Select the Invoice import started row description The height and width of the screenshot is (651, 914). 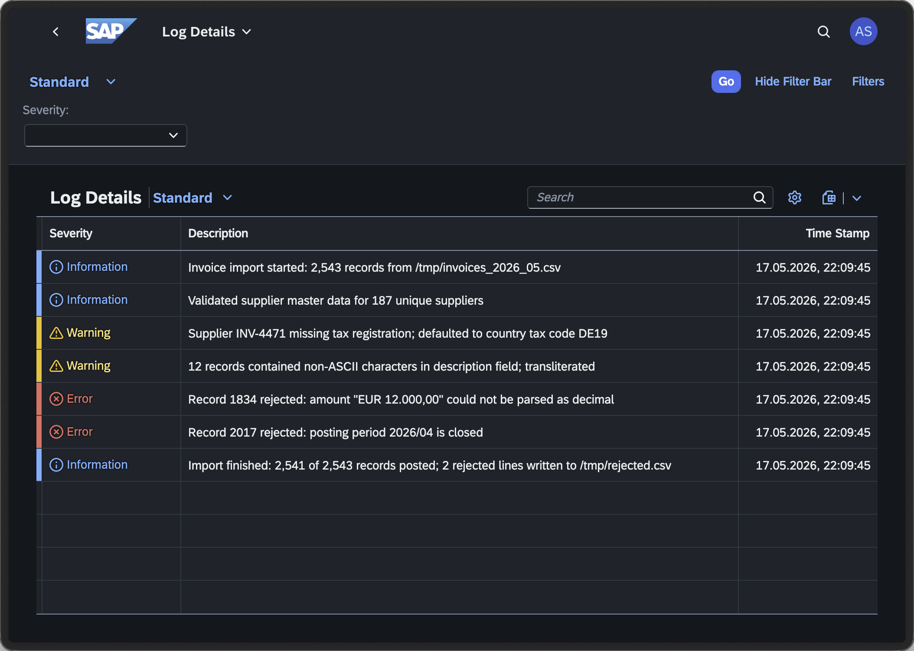point(374,267)
